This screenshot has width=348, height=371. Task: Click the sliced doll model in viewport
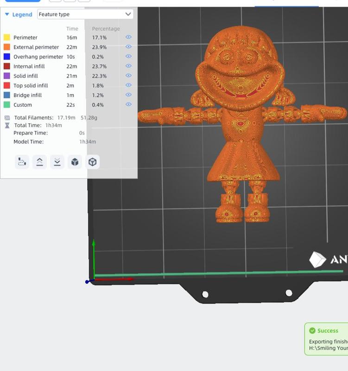(241, 124)
